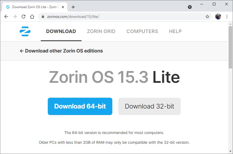
Task: View site information lock icon
Action: tap(43, 17)
